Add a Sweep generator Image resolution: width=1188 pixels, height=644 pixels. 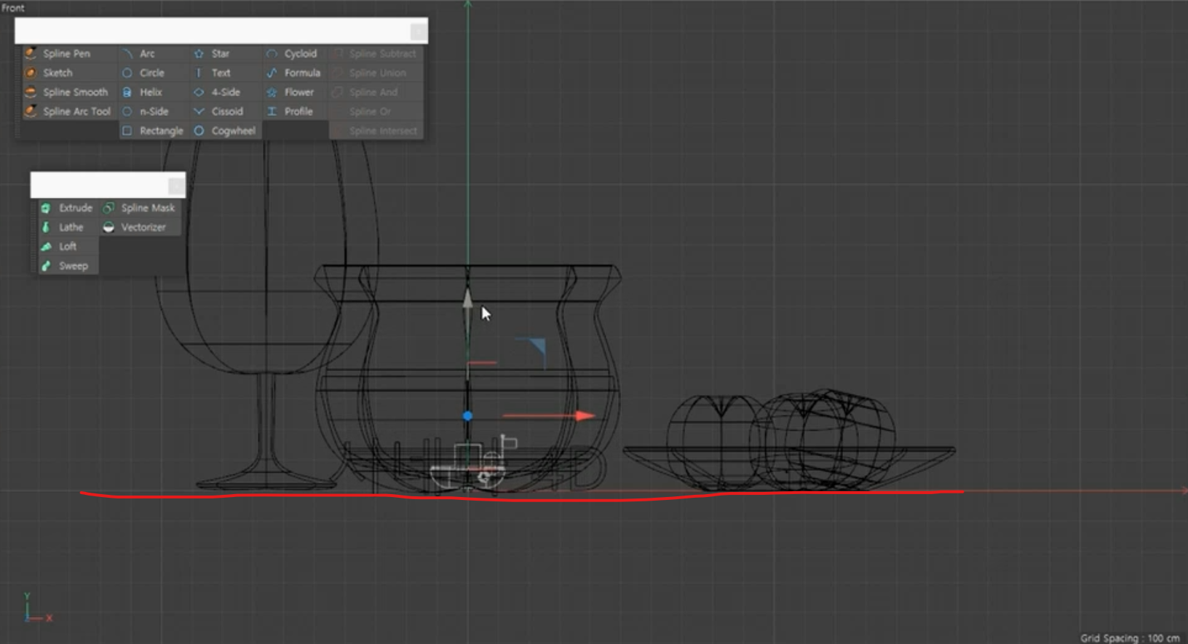68,266
